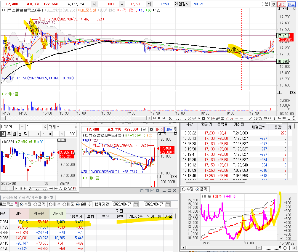Click up-down arrows icon in main chart toolbar
Screen dimensions: 298x252
click(x=279, y=118)
